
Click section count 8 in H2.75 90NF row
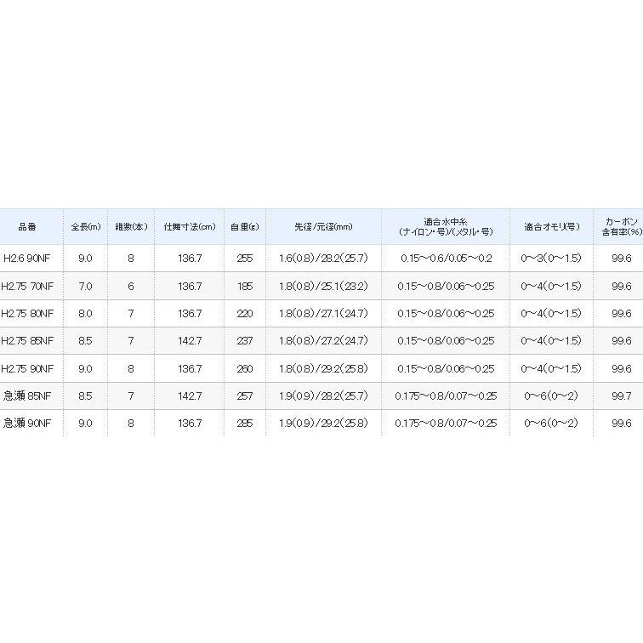click(x=131, y=368)
